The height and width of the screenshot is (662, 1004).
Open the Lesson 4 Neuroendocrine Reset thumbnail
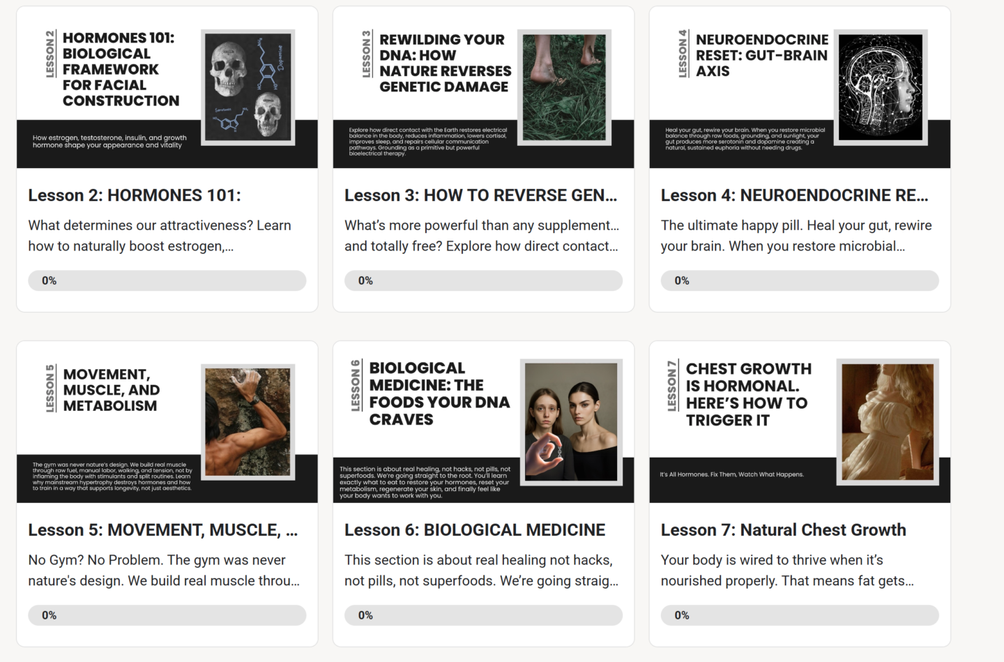800,87
